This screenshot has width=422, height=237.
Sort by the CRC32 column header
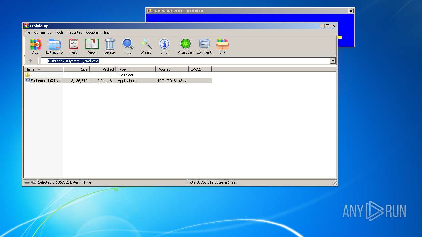(200, 69)
